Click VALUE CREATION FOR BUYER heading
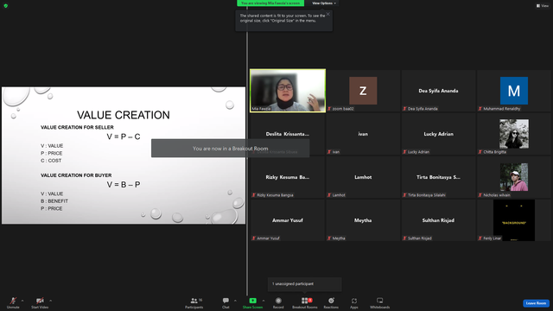The image size is (553, 311). pos(76,175)
